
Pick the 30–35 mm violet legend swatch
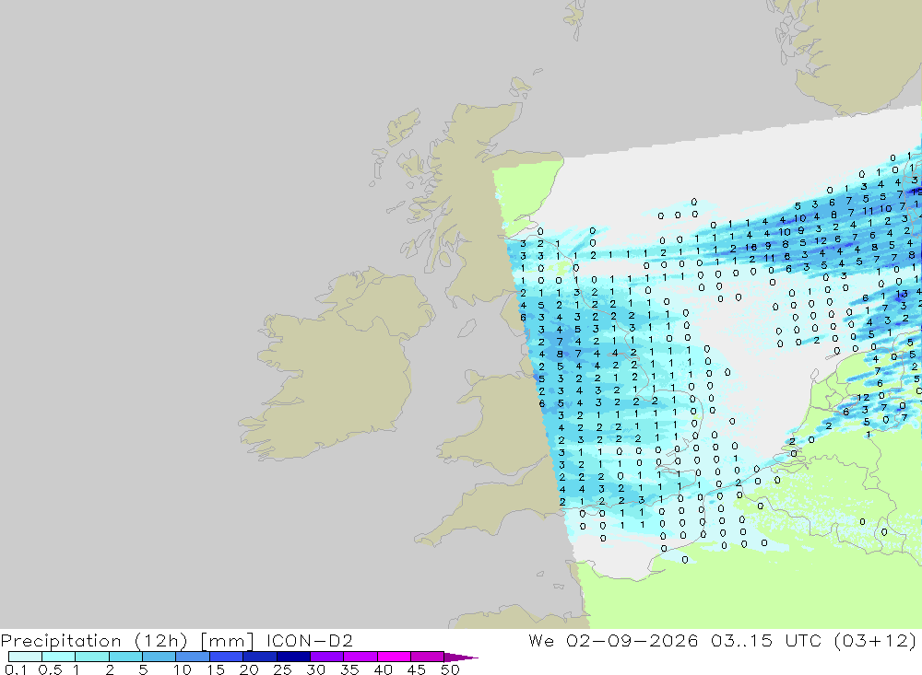[x=326, y=657]
